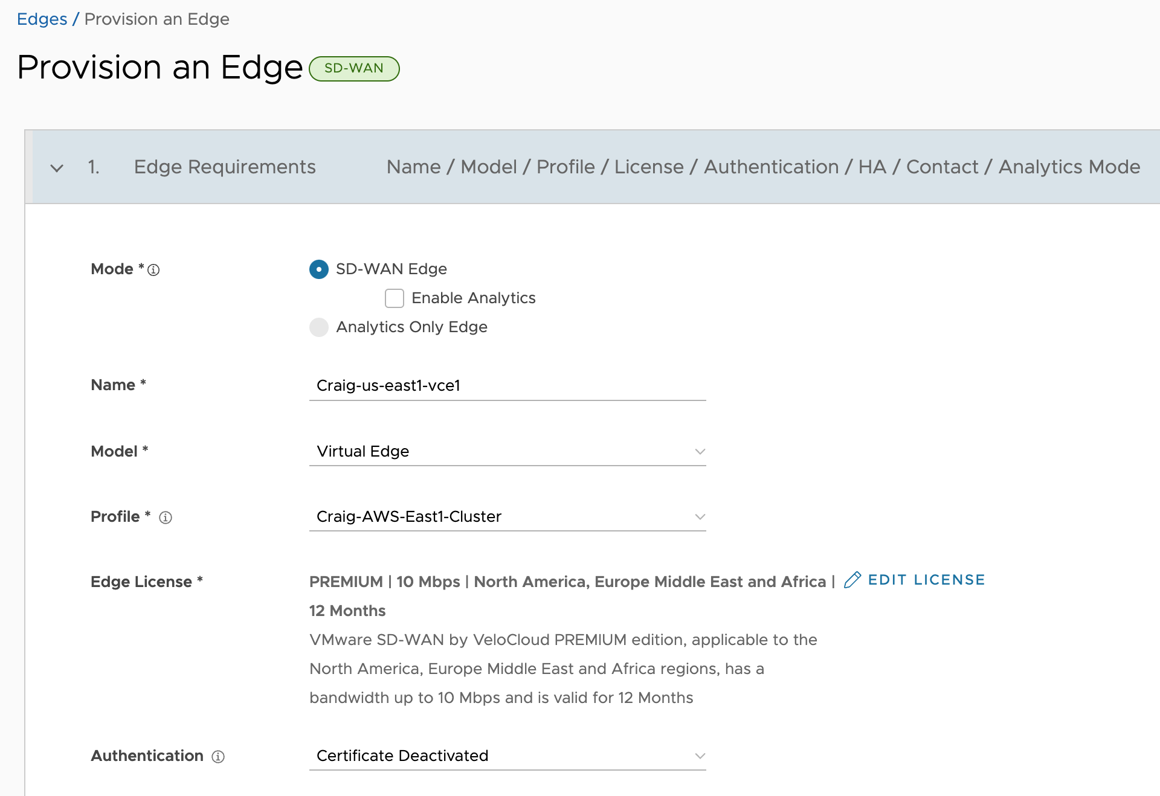Open the Authentication dropdown Certificate Deactivated
The height and width of the screenshot is (796, 1160).
coord(507,756)
